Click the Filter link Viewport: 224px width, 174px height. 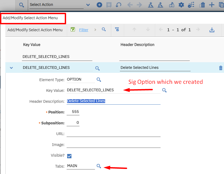pyautogui.click(x=84, y=30)
